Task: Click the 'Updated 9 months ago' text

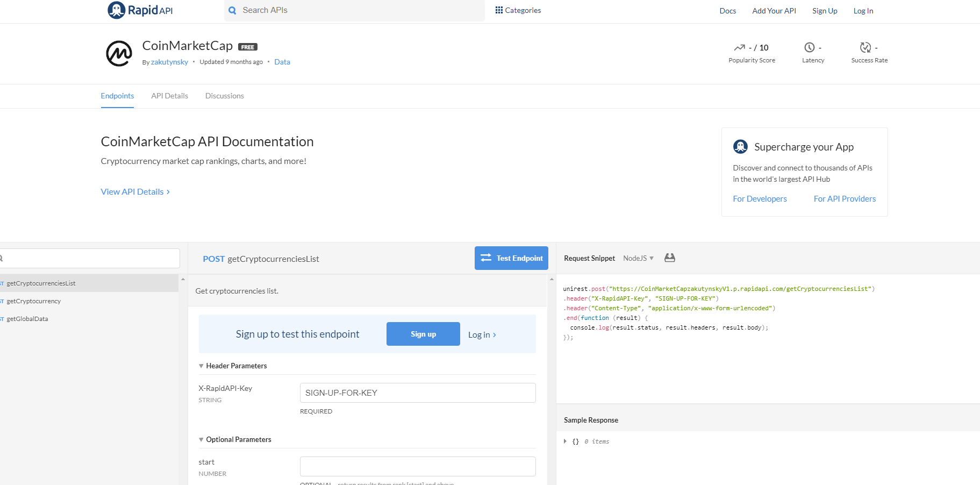Action: pos(231,62)
